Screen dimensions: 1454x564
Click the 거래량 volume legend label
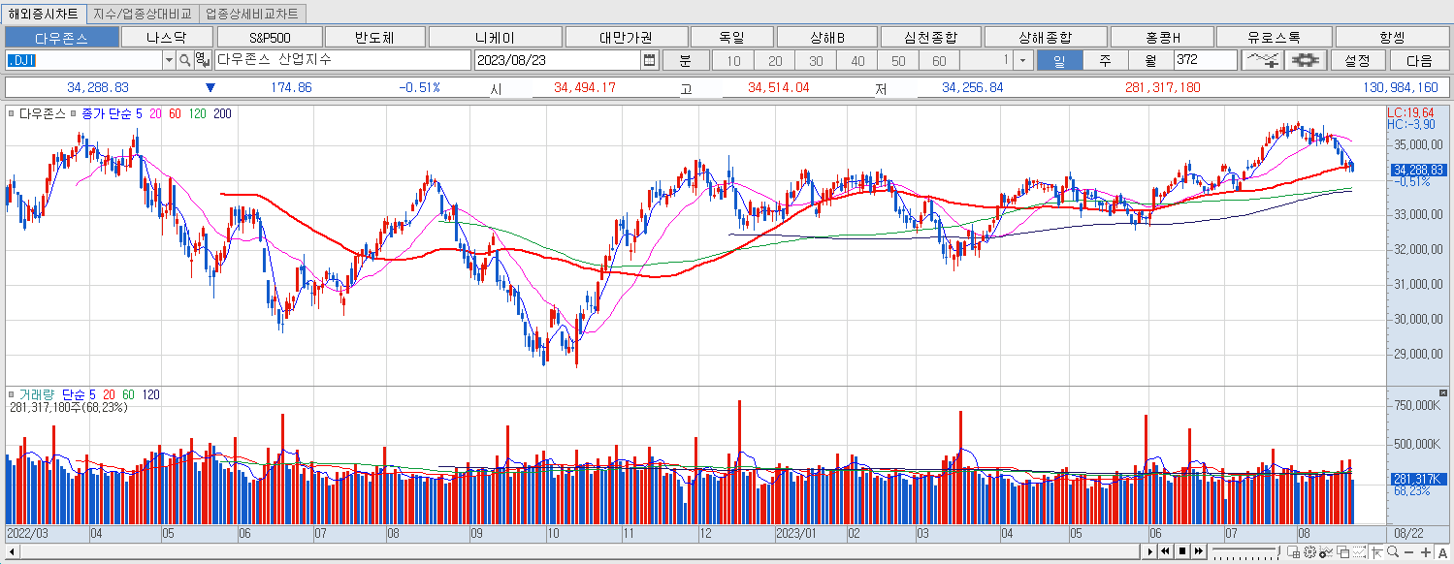38,394
